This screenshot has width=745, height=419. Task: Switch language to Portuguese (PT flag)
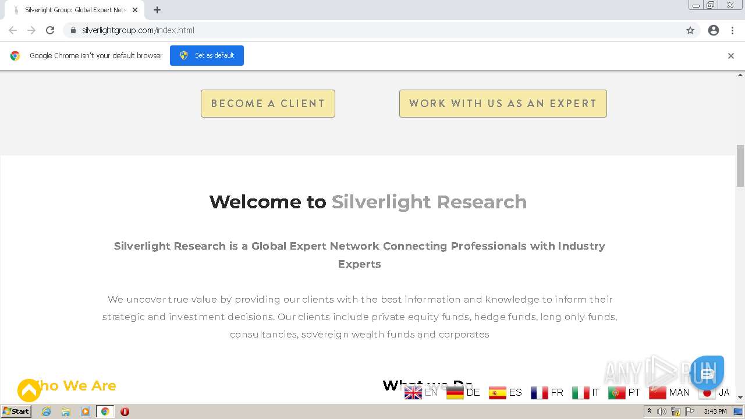coord(624,393)
